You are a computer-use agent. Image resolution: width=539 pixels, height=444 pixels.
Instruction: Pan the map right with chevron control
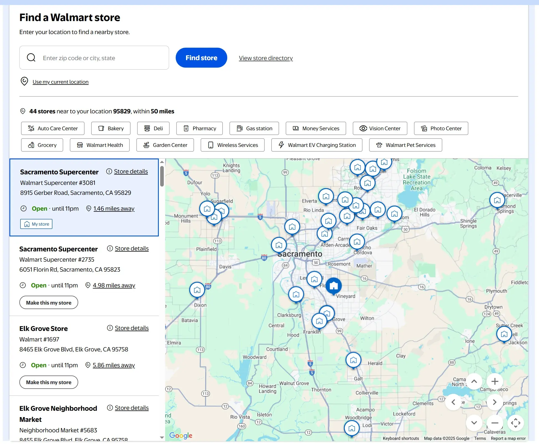click(495, 402)
